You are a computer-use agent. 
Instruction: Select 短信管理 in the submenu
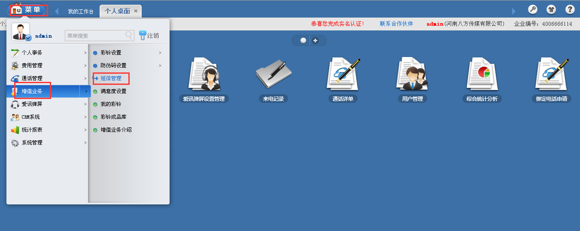coord(111,78)
